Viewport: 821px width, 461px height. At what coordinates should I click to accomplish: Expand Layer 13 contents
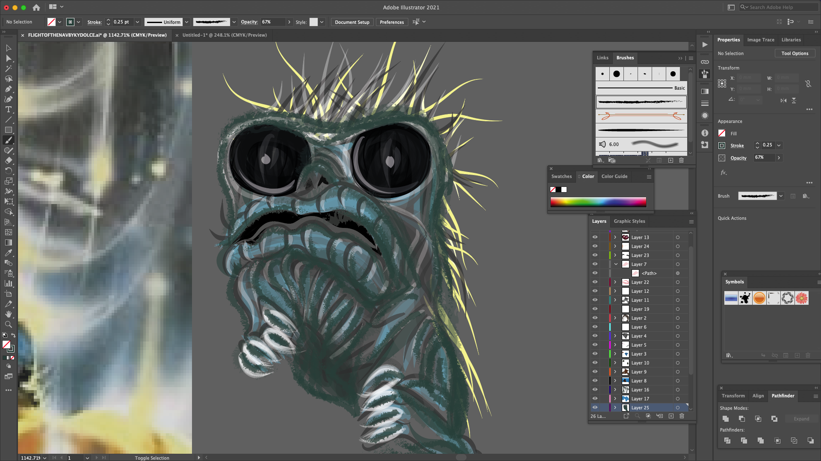[x=615, y=237]
